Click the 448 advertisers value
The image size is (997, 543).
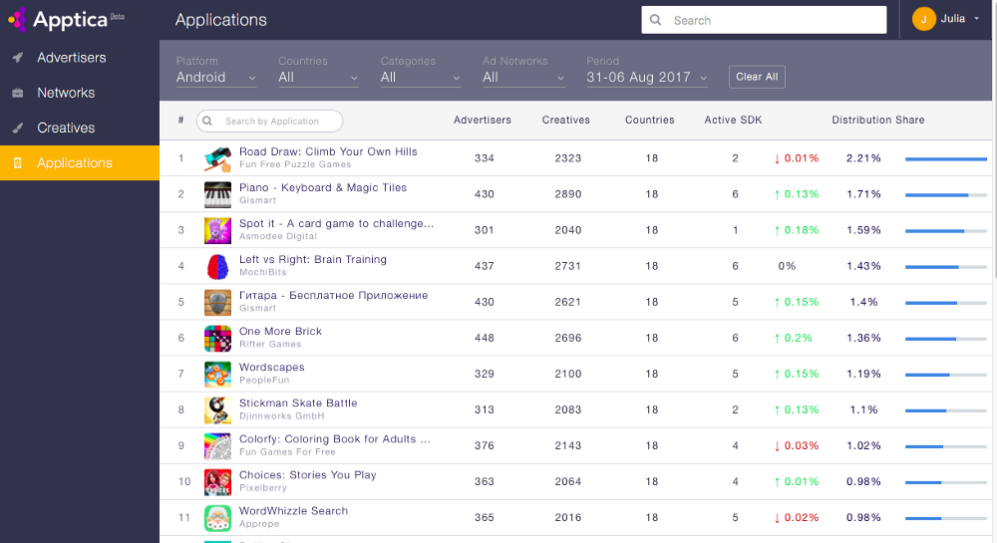coord(485,339)
